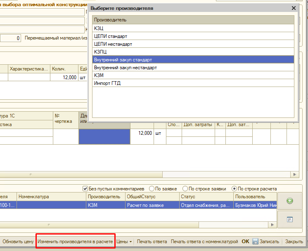Select the Расчет по заявке cell

[152, 205]
